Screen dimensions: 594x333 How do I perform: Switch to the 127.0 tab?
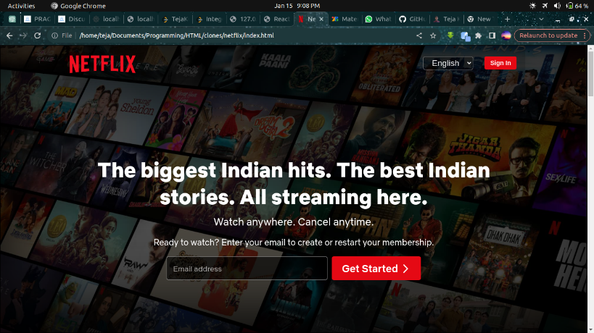[x=243, y=19]
